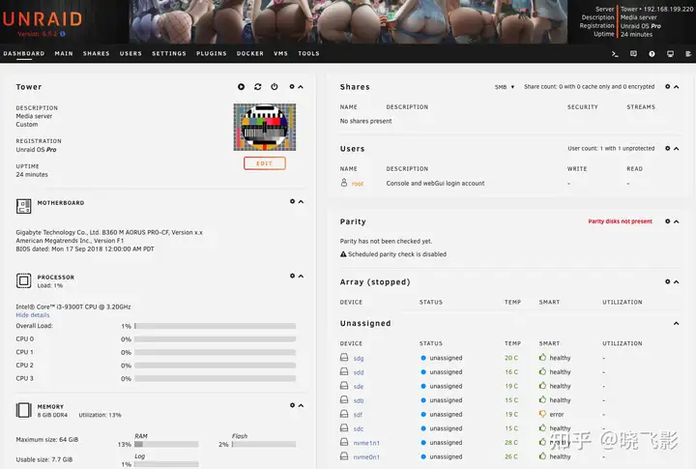The image size is (696, 469).
Task: Open the Main tab
Action: click(x=64, y=53)
